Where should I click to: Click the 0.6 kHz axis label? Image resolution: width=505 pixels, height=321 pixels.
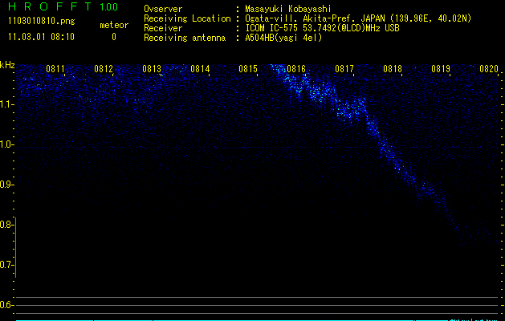(x=6, y=305)
